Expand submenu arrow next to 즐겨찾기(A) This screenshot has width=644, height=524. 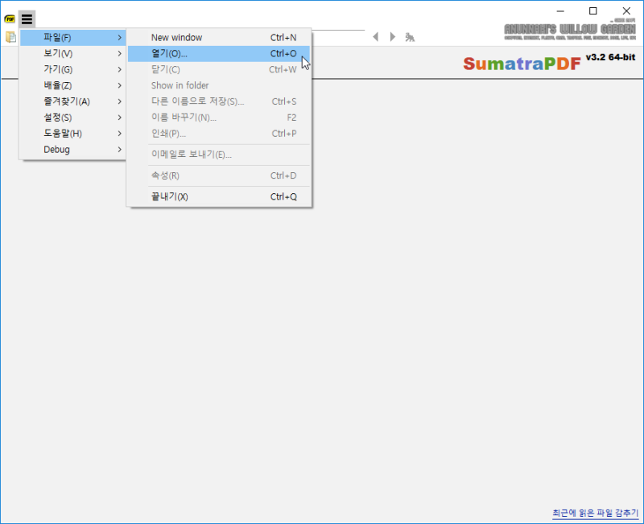119,101
